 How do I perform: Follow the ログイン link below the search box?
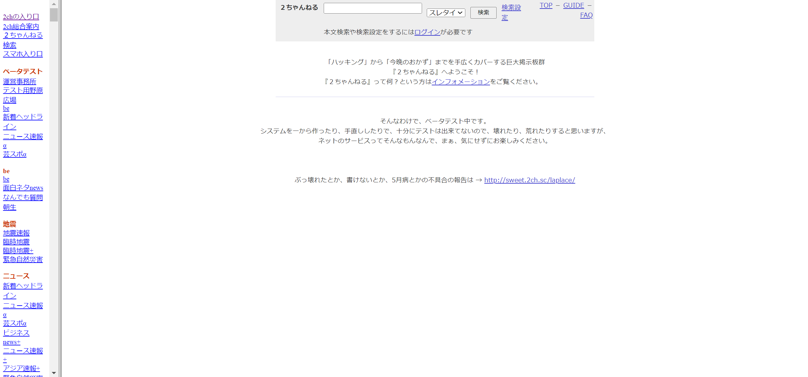point(427,32)
